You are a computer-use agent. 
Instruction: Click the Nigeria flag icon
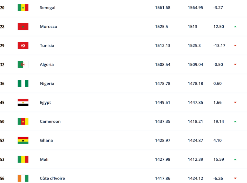pyautogui.click(x=23, y=83)
